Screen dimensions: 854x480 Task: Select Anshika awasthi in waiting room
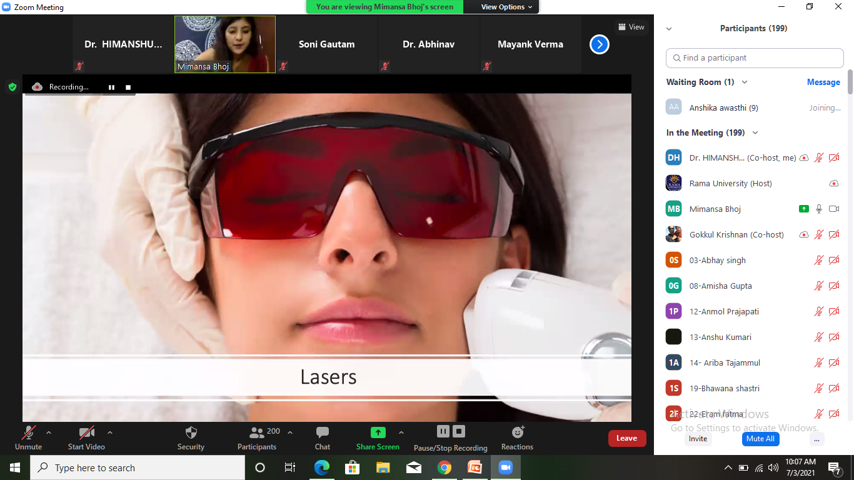(x=754, y=107)
